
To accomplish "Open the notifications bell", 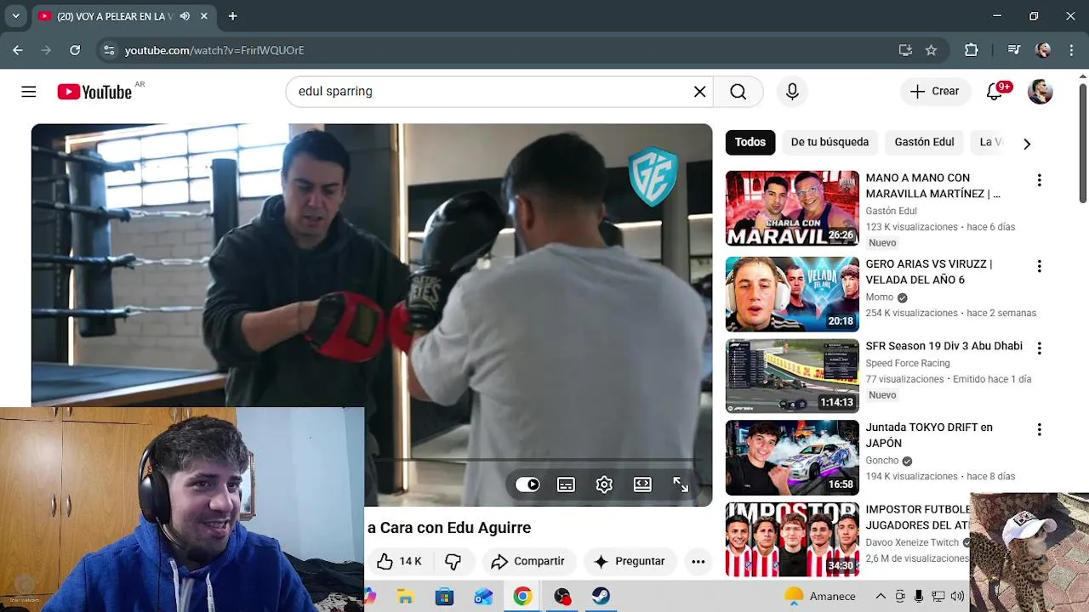I will coord(995,92).
